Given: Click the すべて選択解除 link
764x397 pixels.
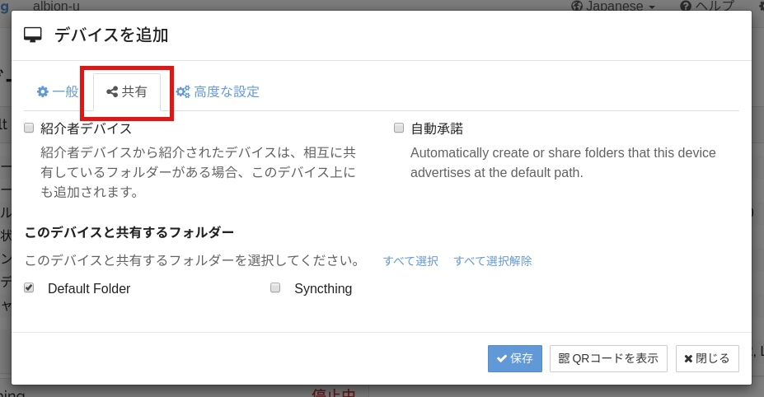Looking at the screenshot, I should [x=493, y=261].
